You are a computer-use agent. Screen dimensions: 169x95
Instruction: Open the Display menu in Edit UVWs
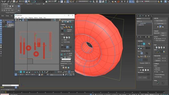point(41,18)
